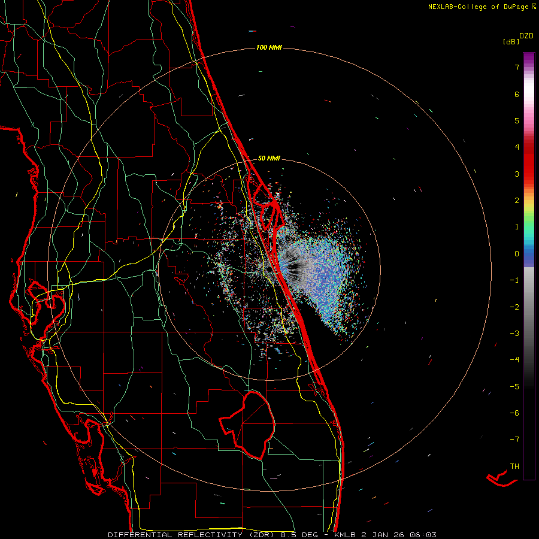Click the DIFFERENTIAL REFLECTIVITY (ZDR) title text
539x539 pixels.
192,535
